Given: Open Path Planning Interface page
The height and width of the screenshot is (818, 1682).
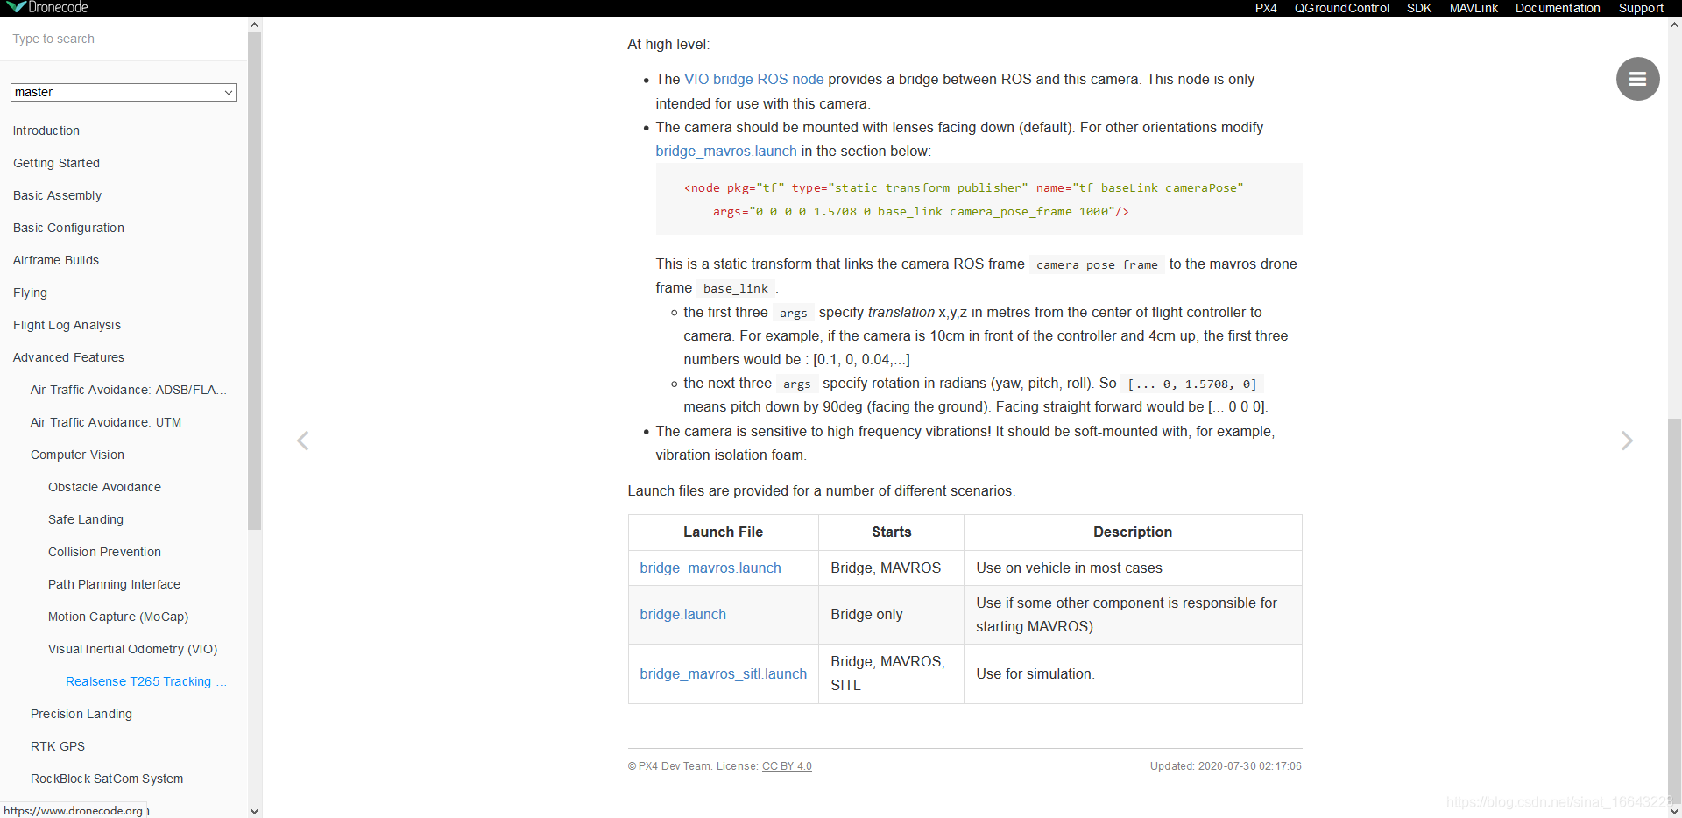Looking at the screenshot, I should (114, 584).
